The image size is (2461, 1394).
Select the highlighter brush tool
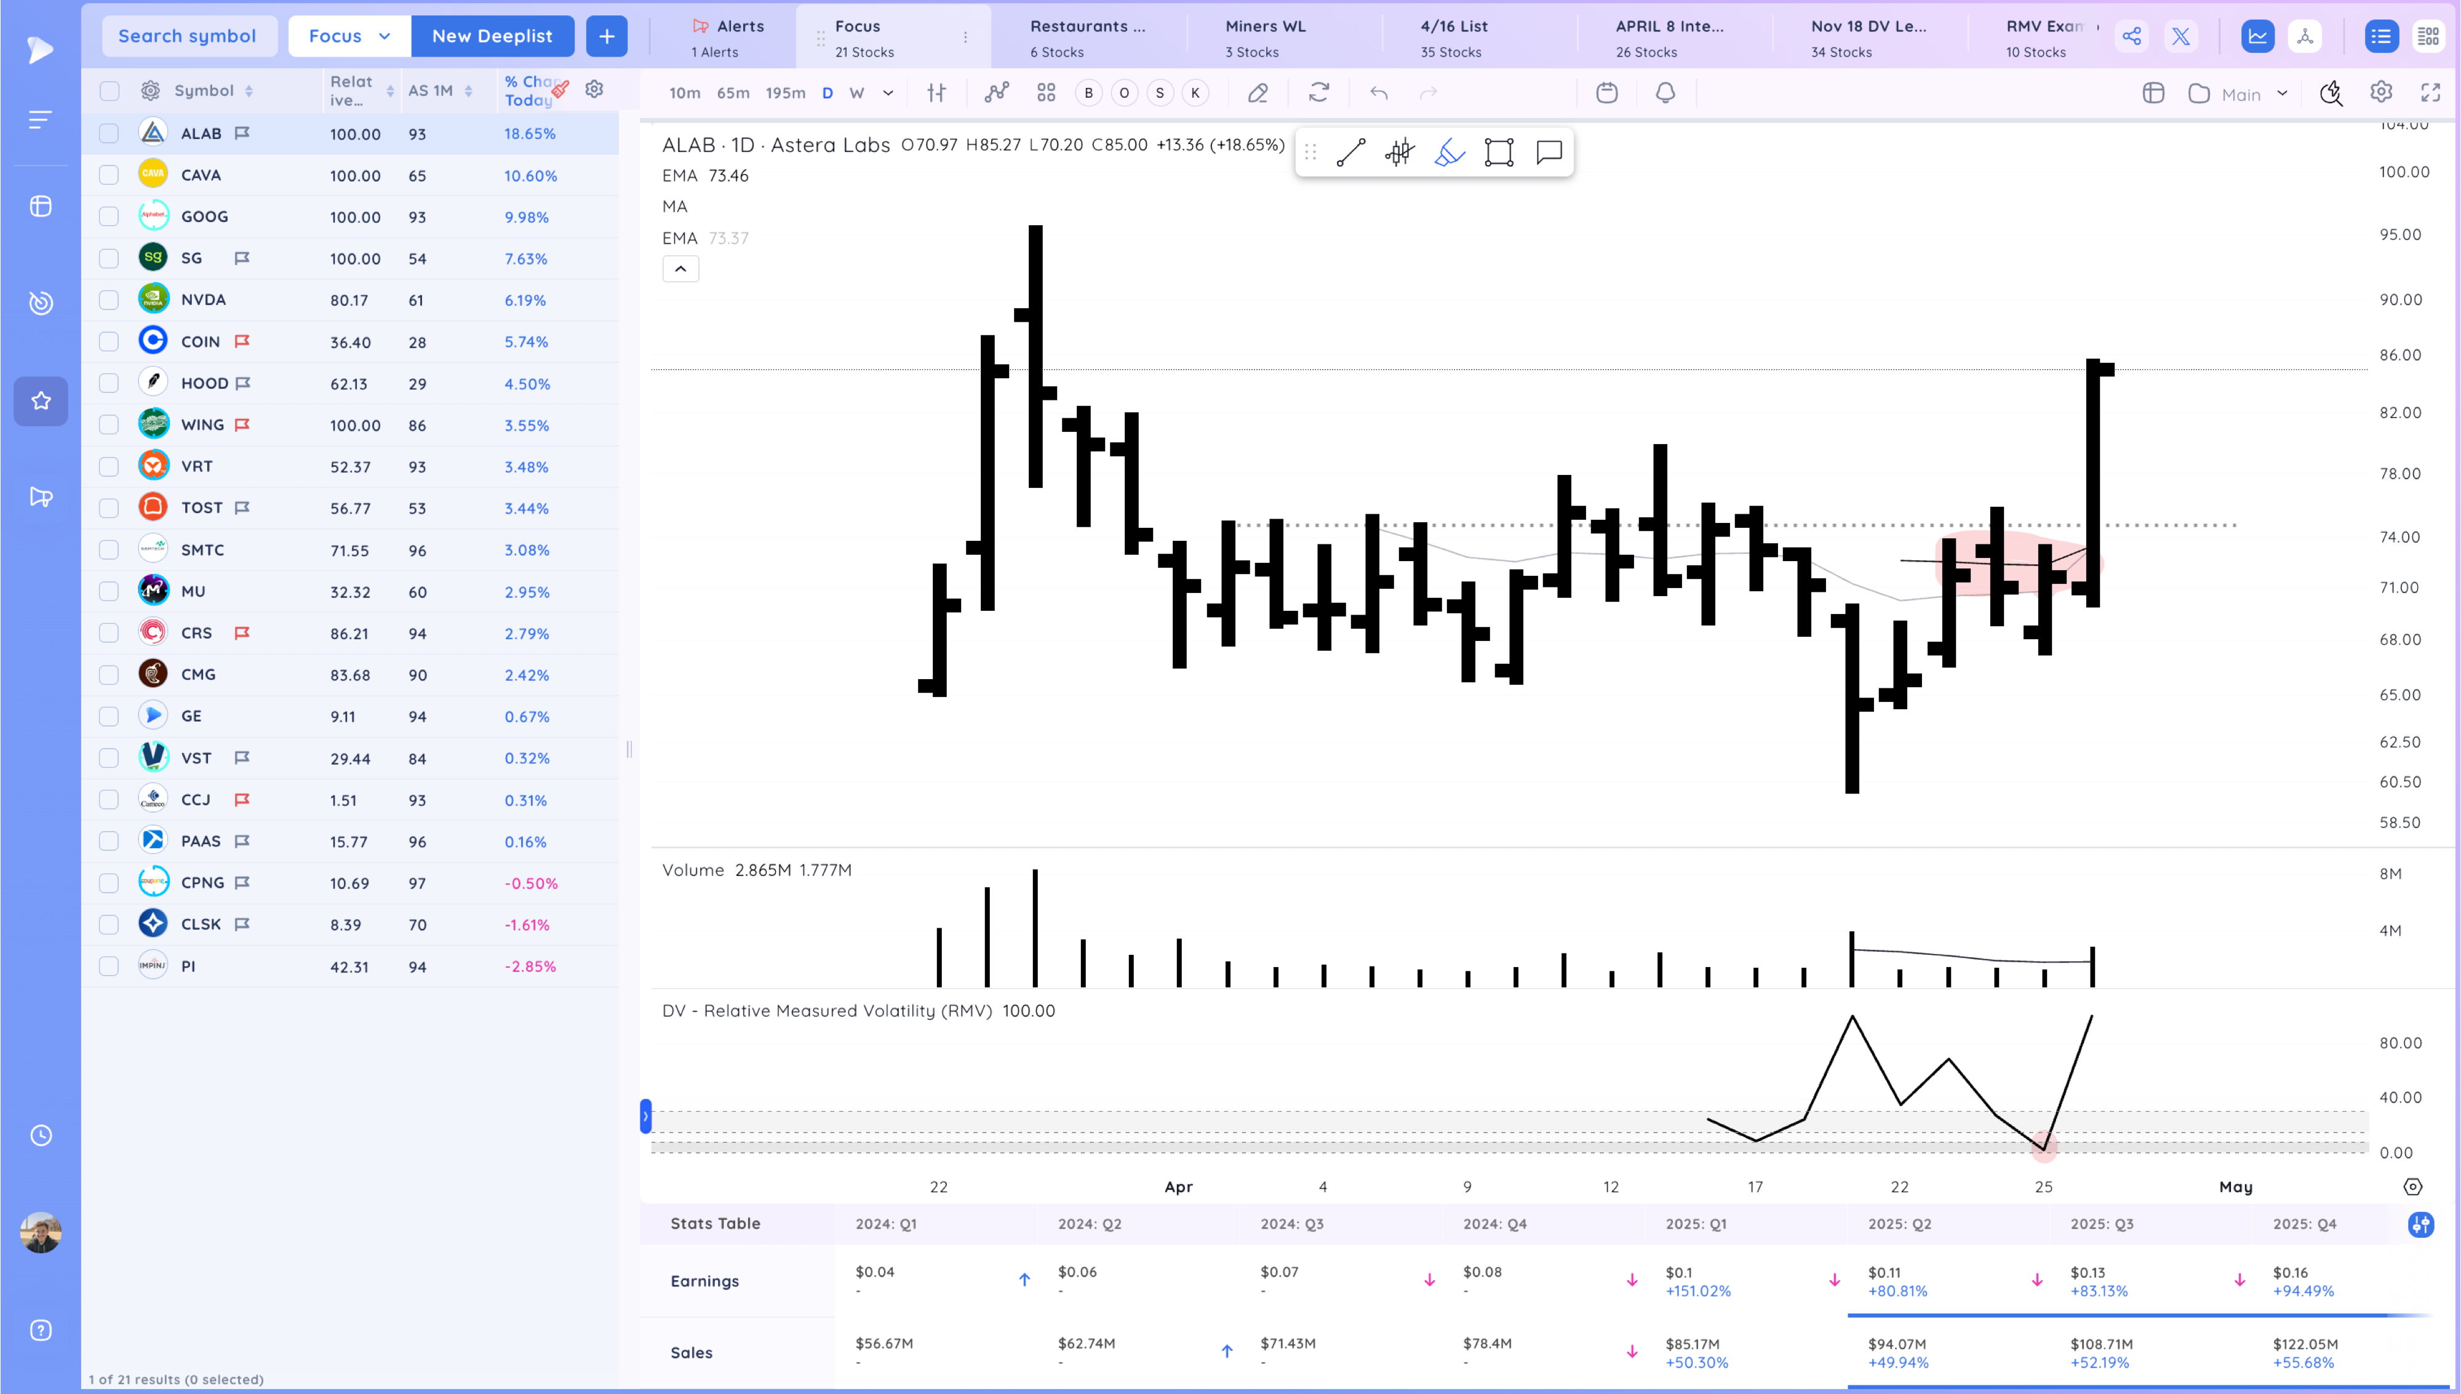[x=1450, y=152]
